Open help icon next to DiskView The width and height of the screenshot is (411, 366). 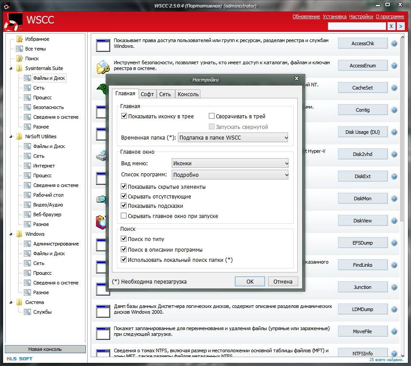coord(394,221)
